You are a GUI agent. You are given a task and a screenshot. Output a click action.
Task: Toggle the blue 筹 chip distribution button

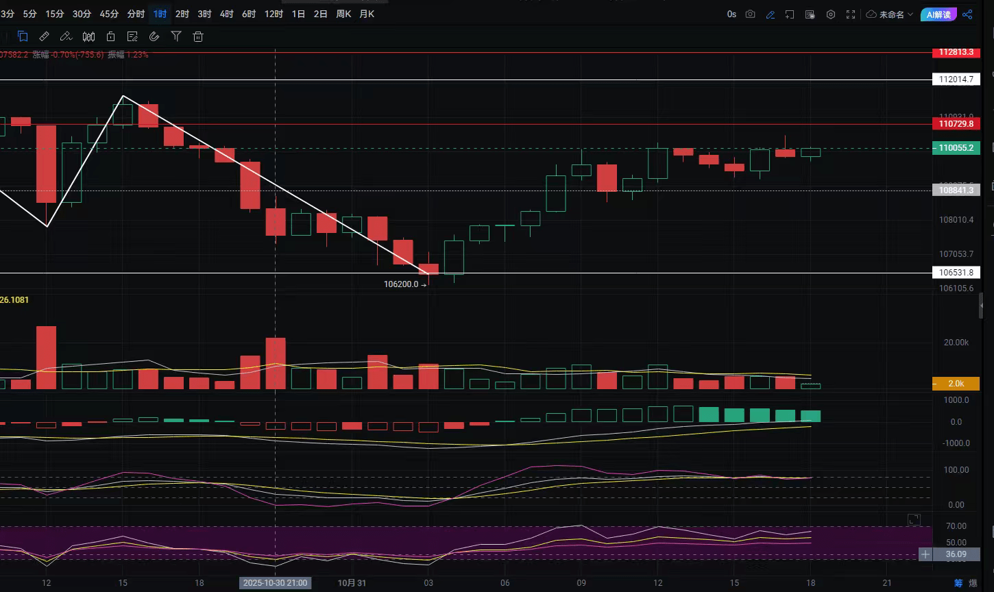point(958,583)
